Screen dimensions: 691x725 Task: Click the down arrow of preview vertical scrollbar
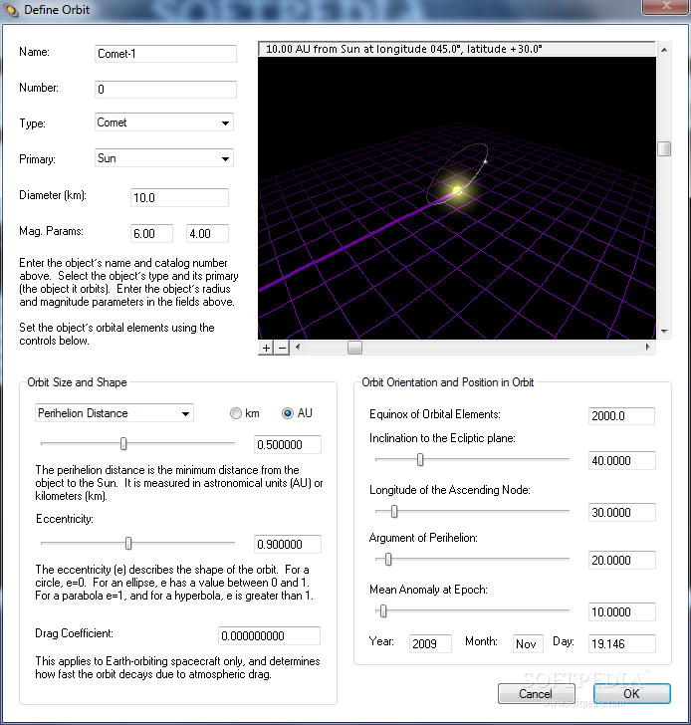[664, 331]
